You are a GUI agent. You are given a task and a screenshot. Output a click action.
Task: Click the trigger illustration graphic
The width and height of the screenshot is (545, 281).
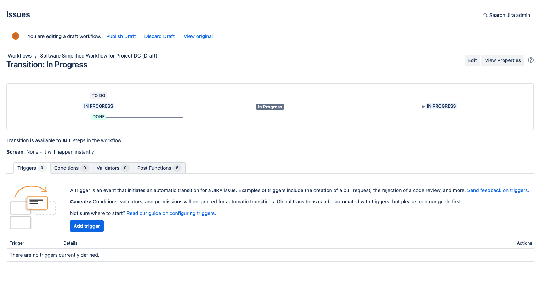click(33, 207)
